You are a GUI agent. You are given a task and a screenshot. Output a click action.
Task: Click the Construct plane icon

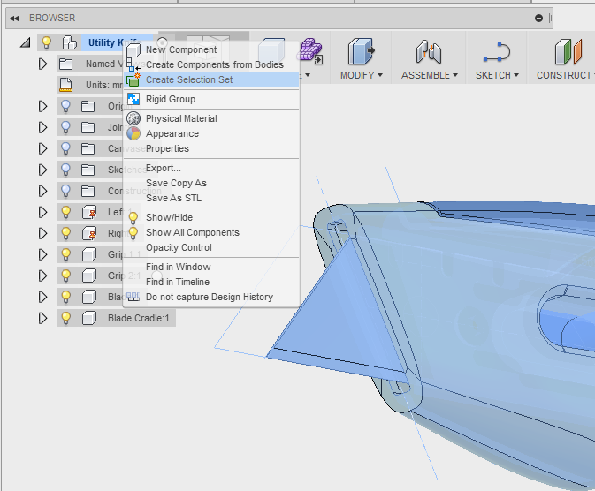[x=568, y=51]
